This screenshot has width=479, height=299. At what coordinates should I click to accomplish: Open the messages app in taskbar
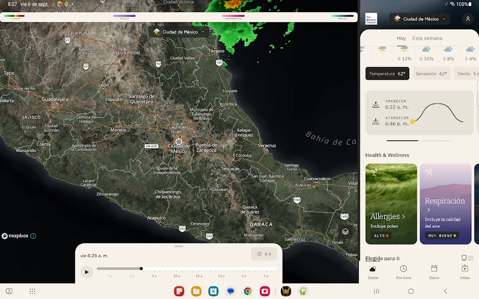[230, 291]
